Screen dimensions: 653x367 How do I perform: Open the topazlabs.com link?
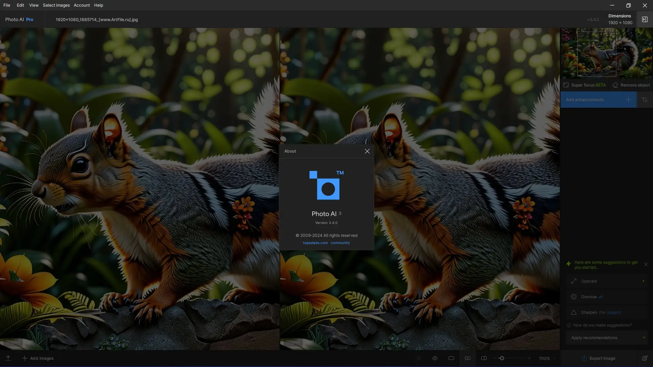click(315, 243)
